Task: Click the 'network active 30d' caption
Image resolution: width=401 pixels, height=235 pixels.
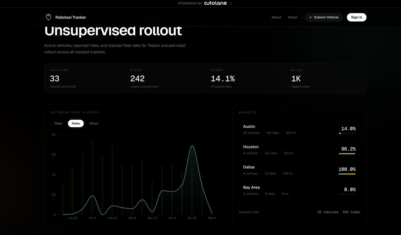Action: [63, 87]
